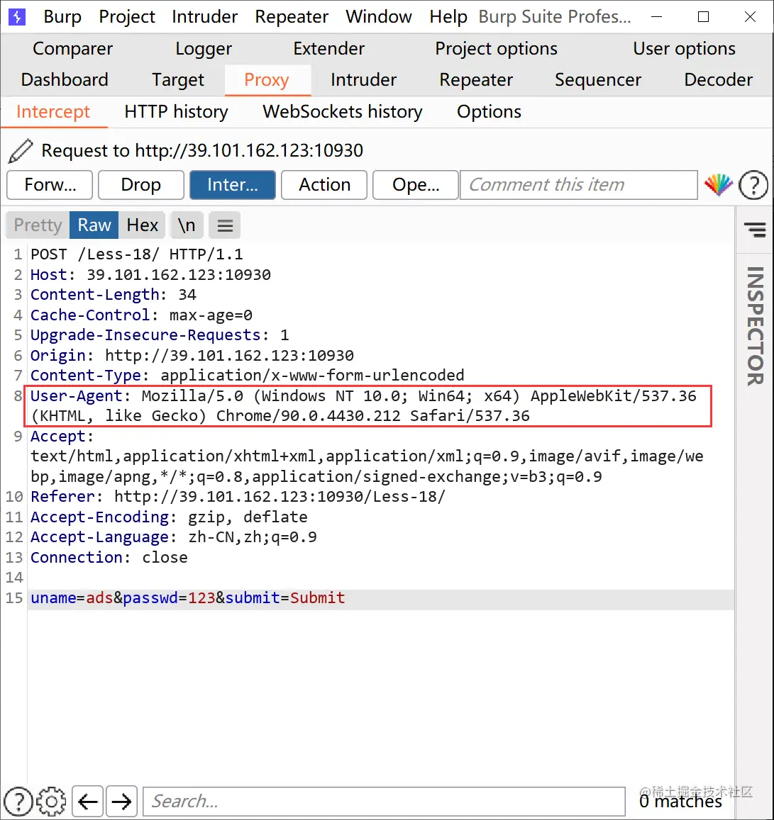Click the Cache-Control: max-age=0 header
The image size is (774, 820).
coord(141,315)
